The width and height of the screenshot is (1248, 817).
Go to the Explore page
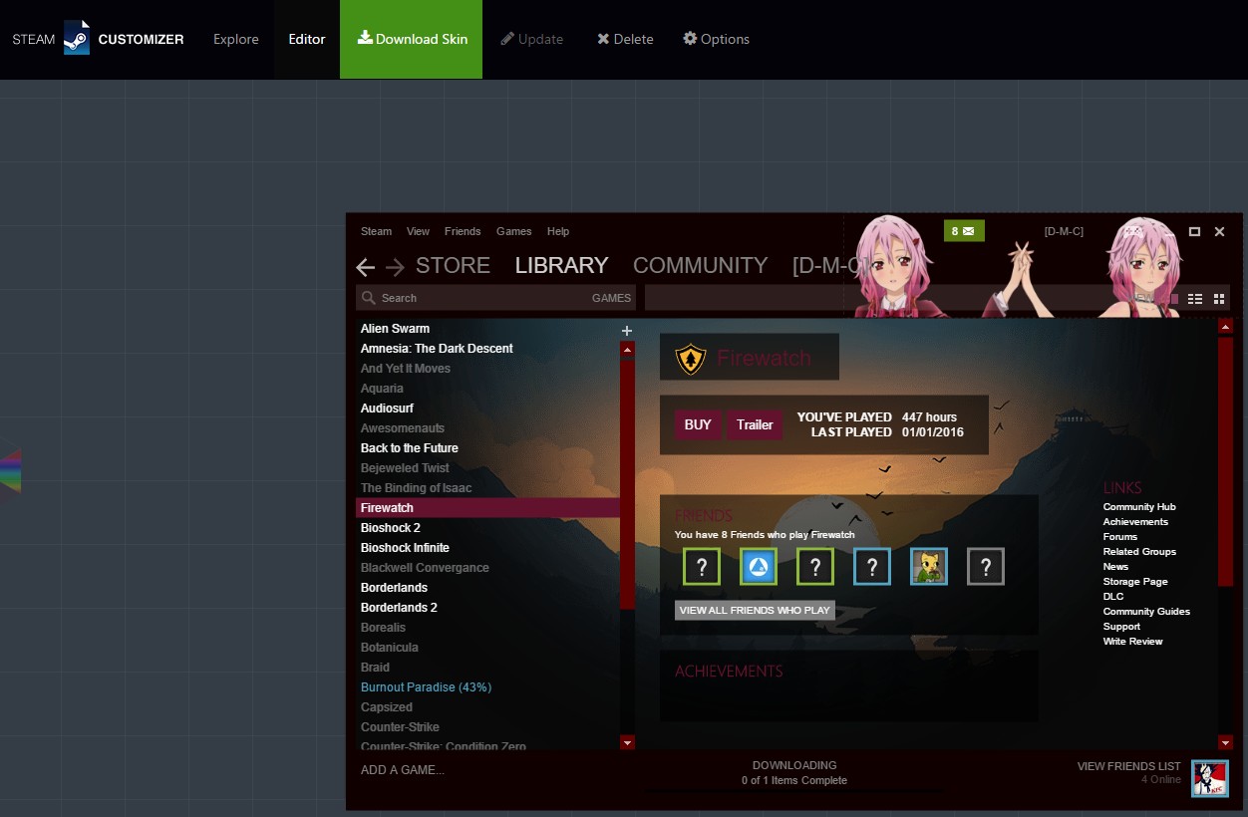[x=236, y=39]
